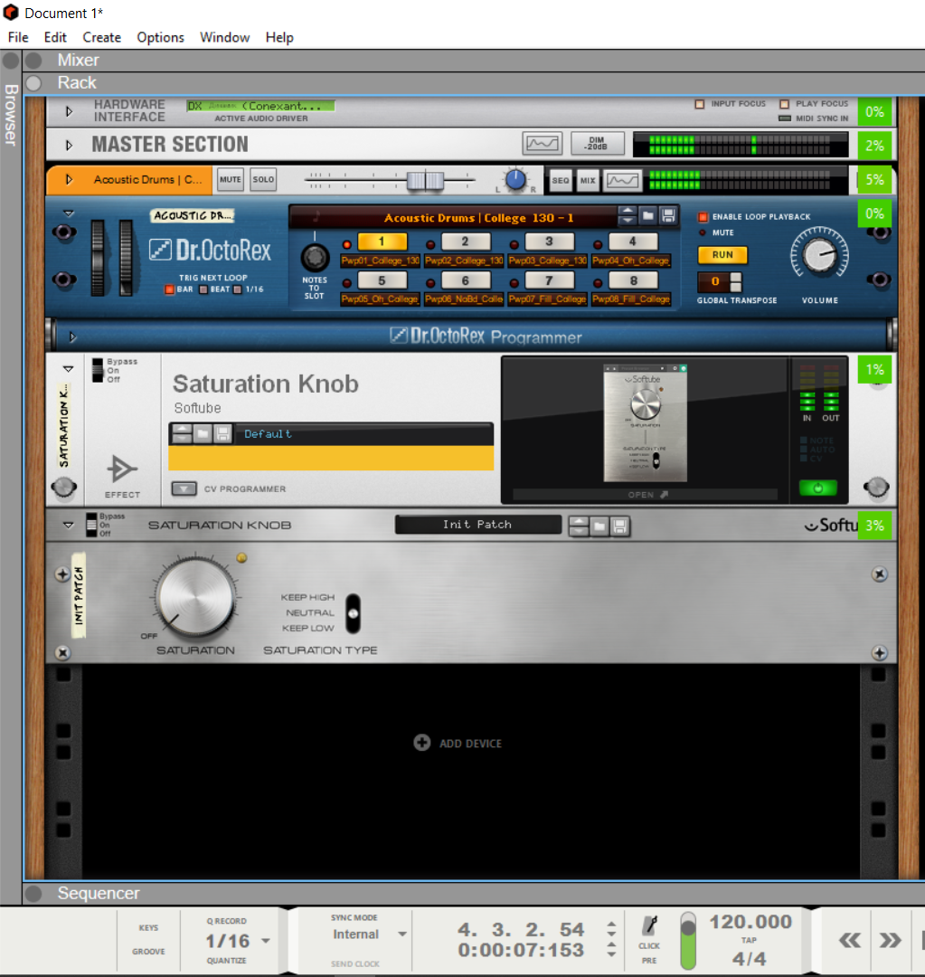The image size is (925, 977).
Task: Click the Saturation Knob plugin thumbnail
Action: click(x=645, y=423)
